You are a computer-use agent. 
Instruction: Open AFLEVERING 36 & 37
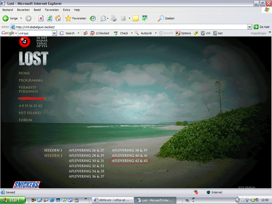coord(86,177)
